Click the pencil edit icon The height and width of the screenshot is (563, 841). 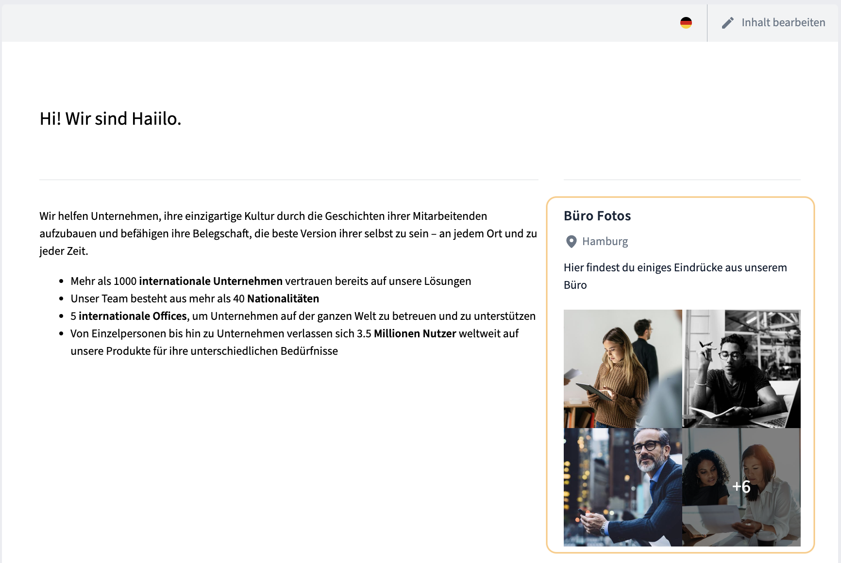pyautogui.click(x=727, y=23)
